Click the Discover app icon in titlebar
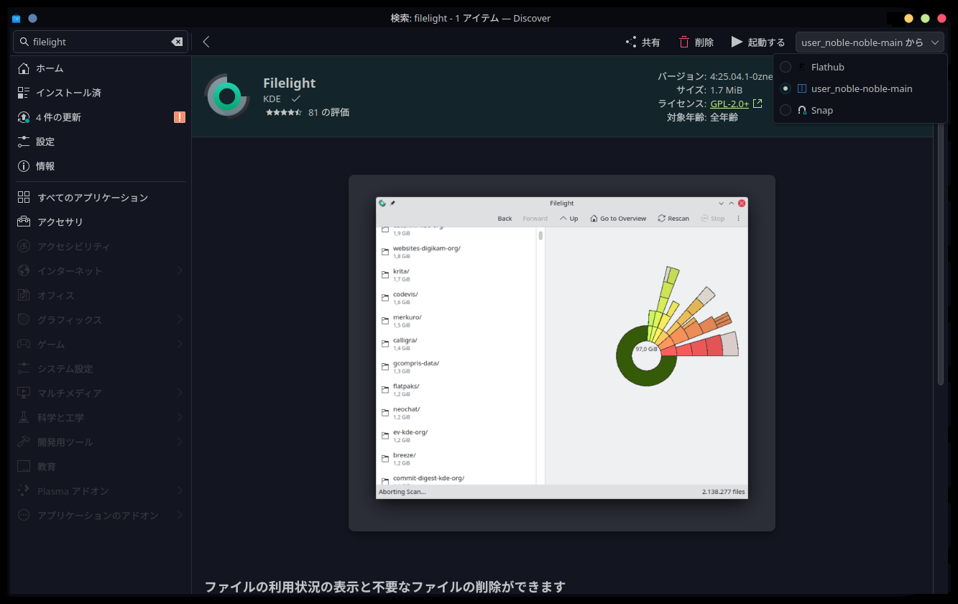The height and width of the screenshot is (604, 958). 16,18
